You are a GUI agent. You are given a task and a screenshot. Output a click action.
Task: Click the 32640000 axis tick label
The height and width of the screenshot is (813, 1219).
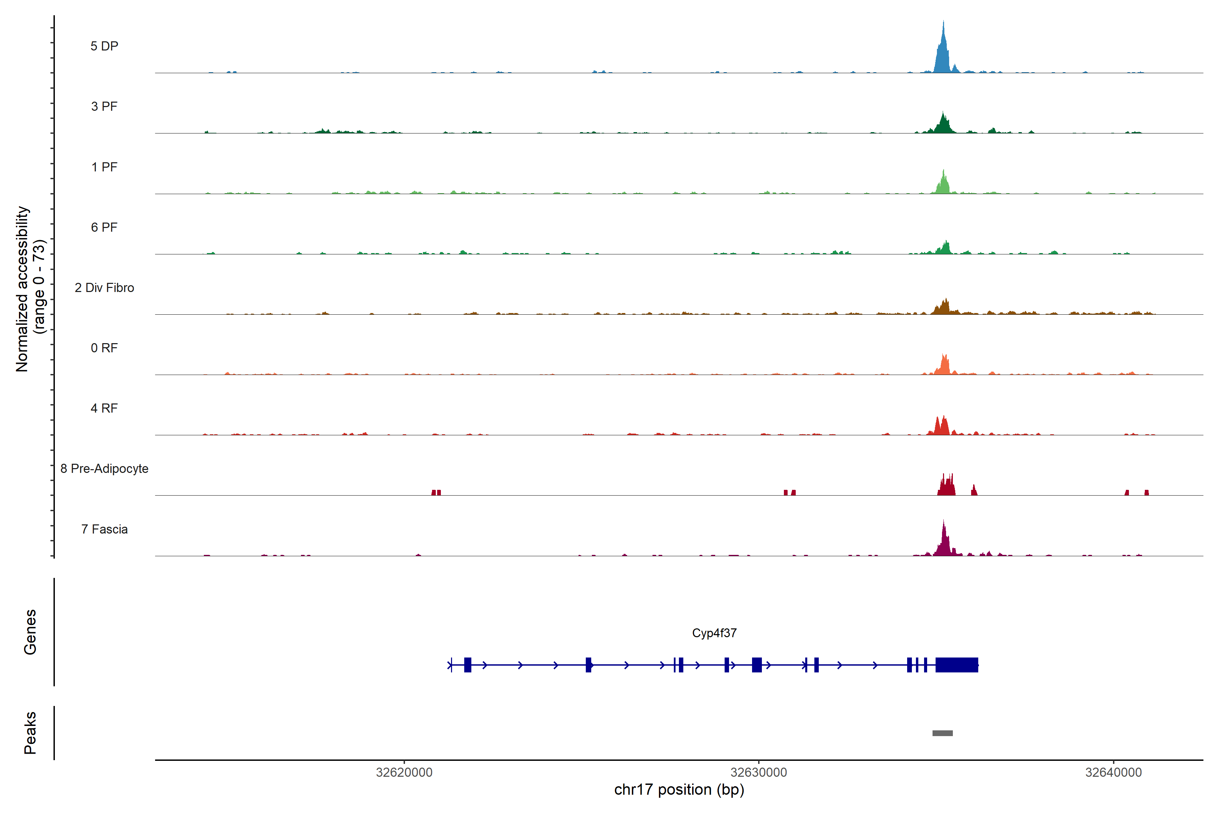[x=1113, y=773]
